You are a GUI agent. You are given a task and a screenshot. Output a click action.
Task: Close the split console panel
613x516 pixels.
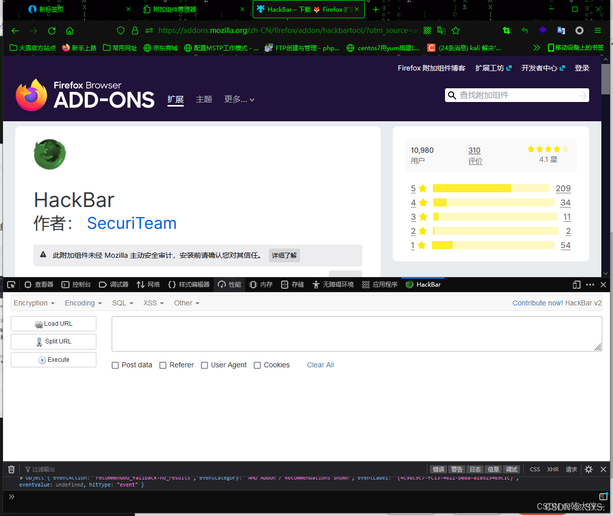coord(603,469)
